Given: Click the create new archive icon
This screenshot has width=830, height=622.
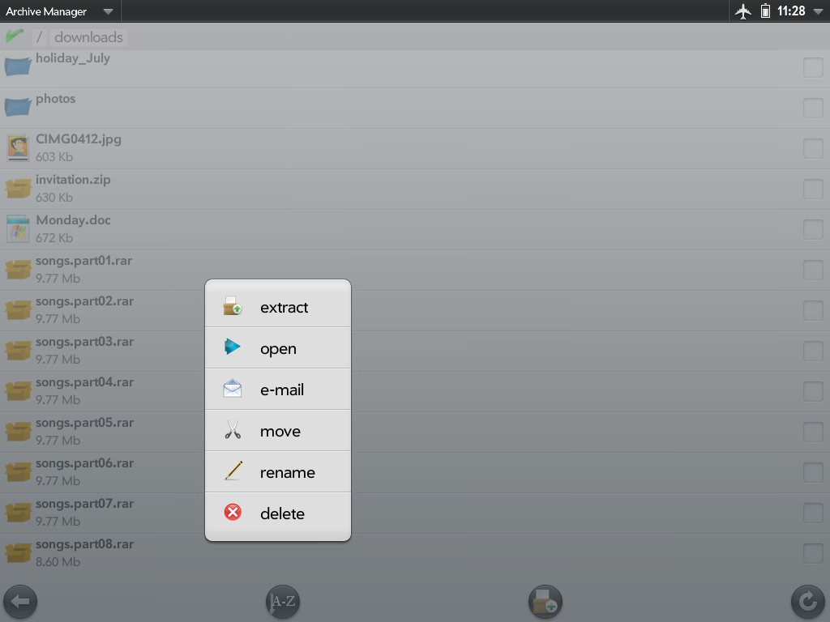Looking at the screenshot, I should click(x=545, y=602).
